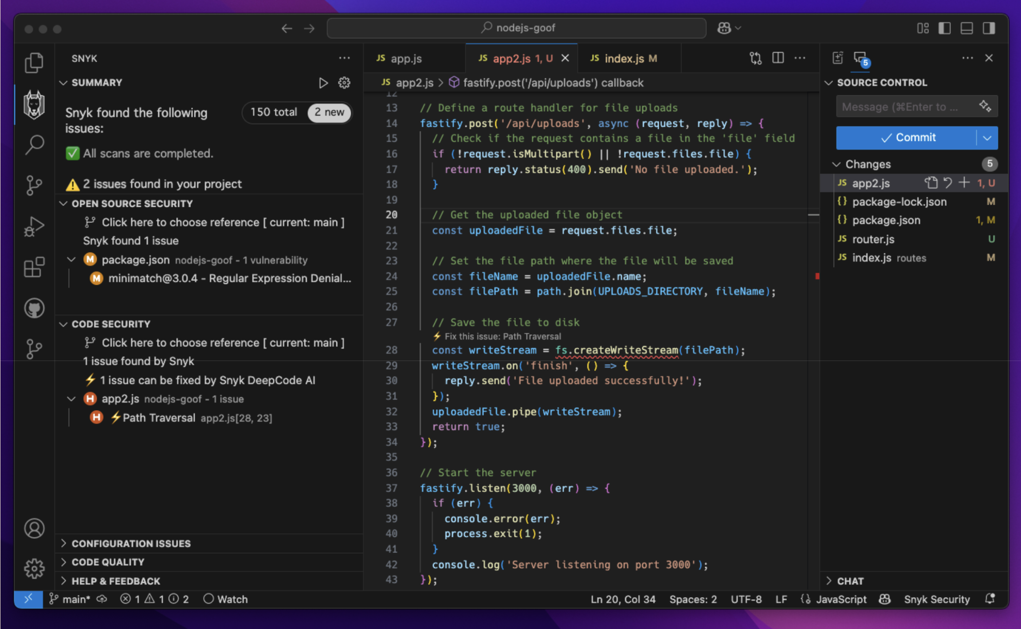The image size is (1021, 629).
Task: Generate commit message with sparkle icon
Action: click(985, 106)
